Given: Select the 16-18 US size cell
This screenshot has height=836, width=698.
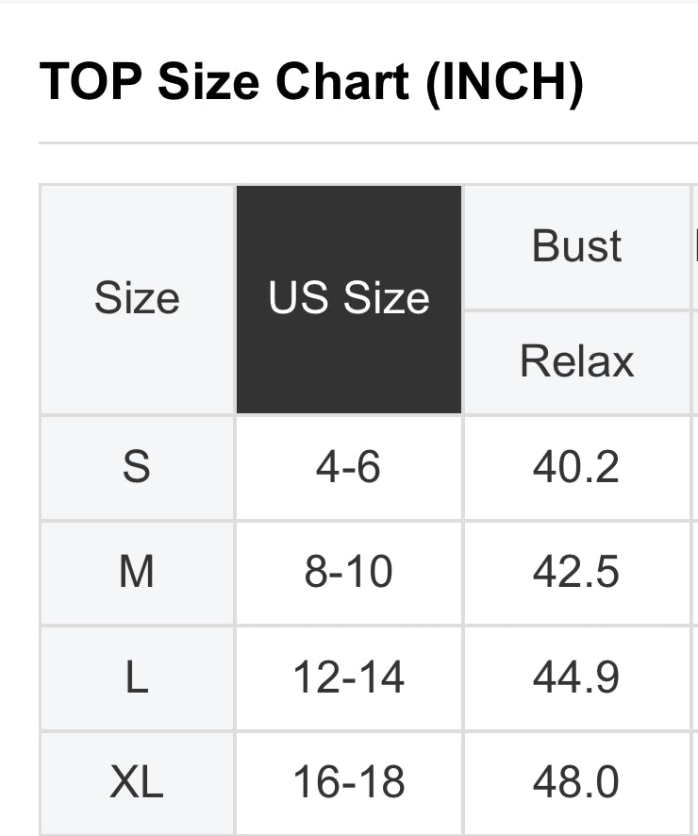Looking at the screenshot, I should click(x=349, y=783).
